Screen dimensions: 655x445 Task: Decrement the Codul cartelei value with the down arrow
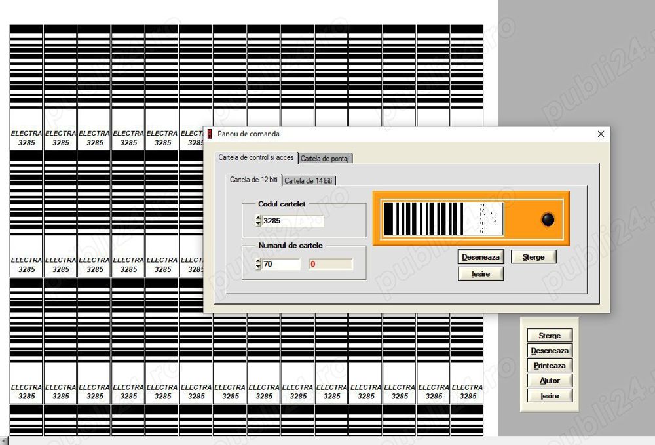(x=257, y=223)
